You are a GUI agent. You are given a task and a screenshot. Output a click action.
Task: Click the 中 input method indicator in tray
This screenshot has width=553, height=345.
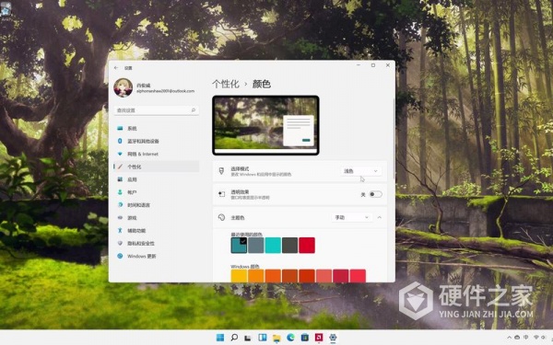(x=526, y=338)
